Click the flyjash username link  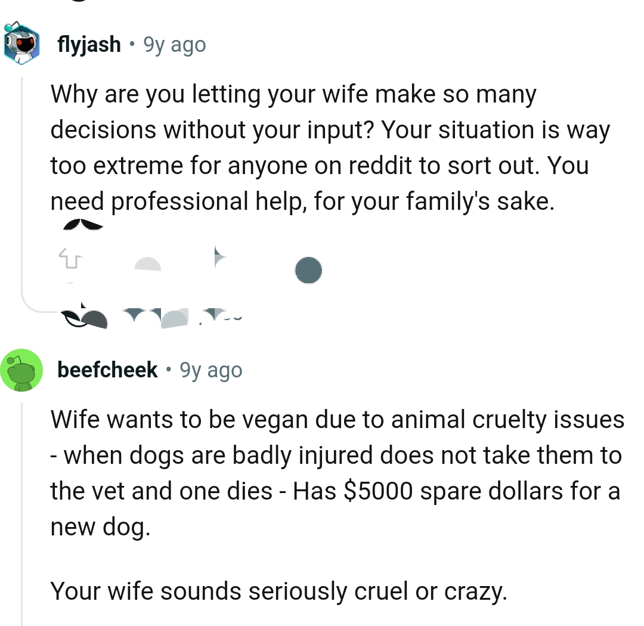89,44
